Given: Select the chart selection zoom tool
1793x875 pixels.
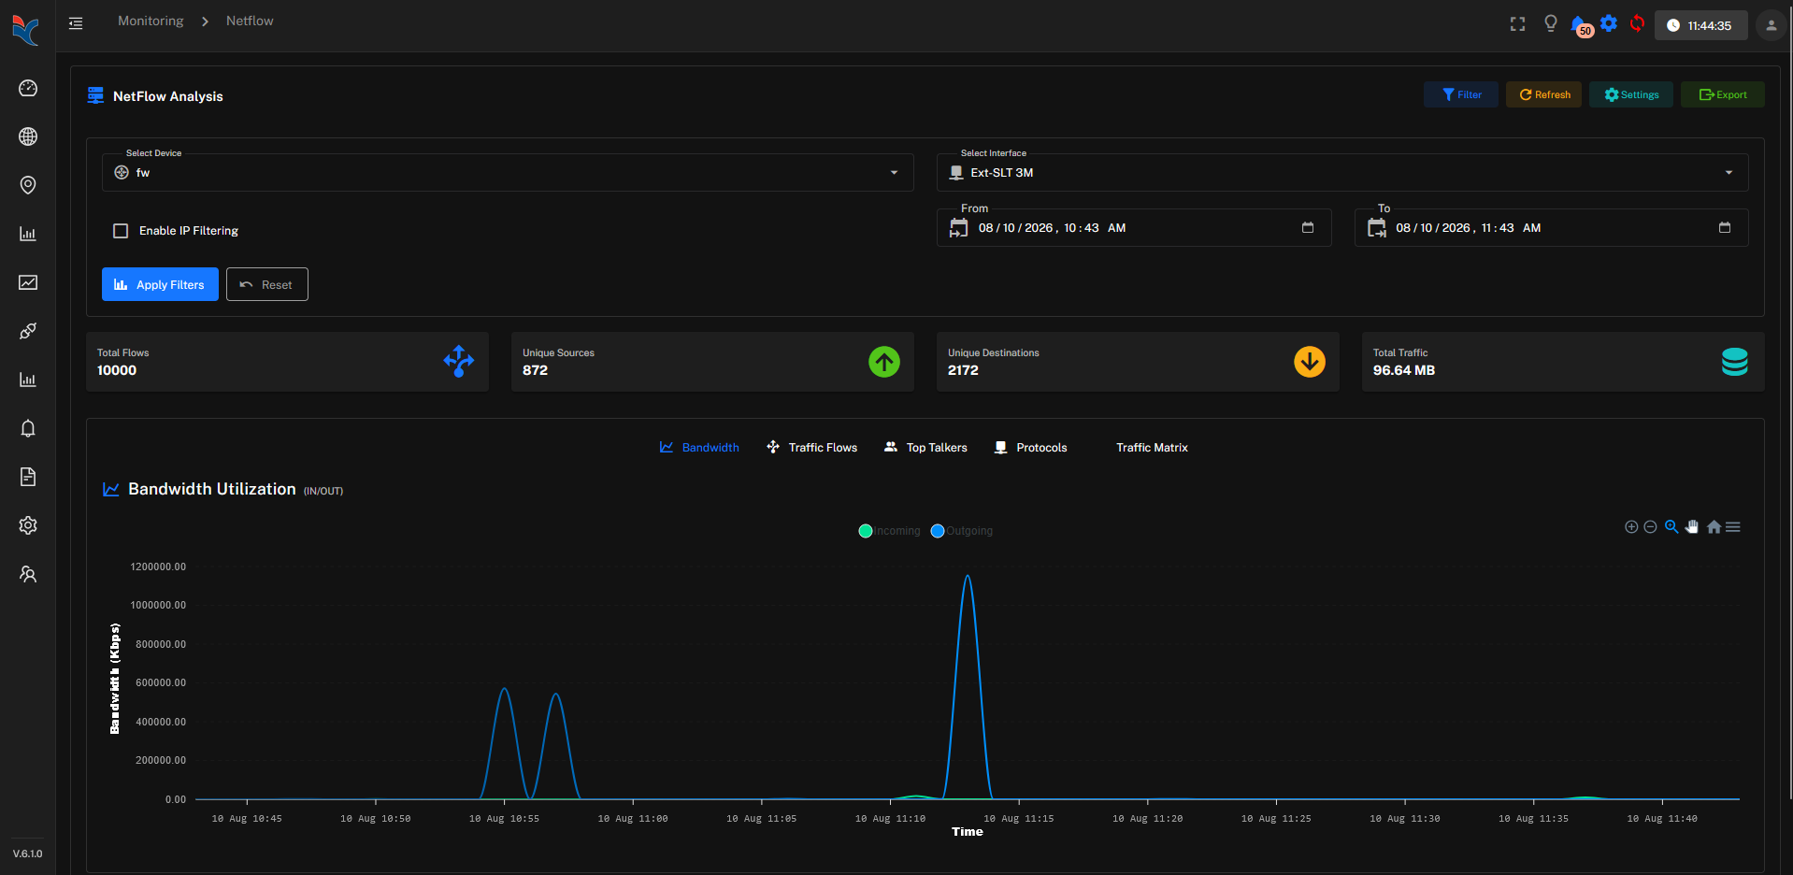Looking at the screenshot, I should 1671,527.
